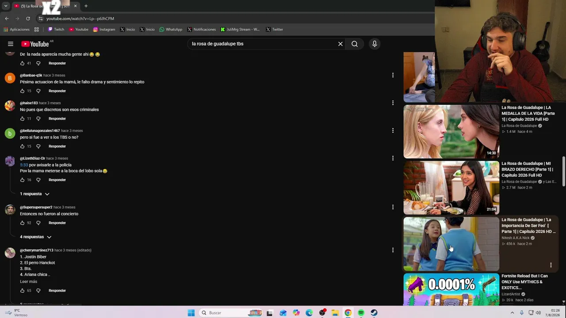Open the Youtube bookmark
Viewport: 566px width, 318px height.
click(79, 30)
